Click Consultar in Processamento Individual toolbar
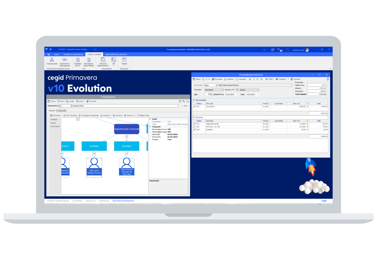This screenshot has height=263, width=377. 241,79
